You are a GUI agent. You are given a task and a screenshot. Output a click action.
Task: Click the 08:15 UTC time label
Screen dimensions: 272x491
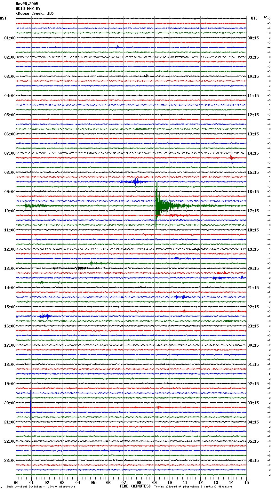(253, 38)
